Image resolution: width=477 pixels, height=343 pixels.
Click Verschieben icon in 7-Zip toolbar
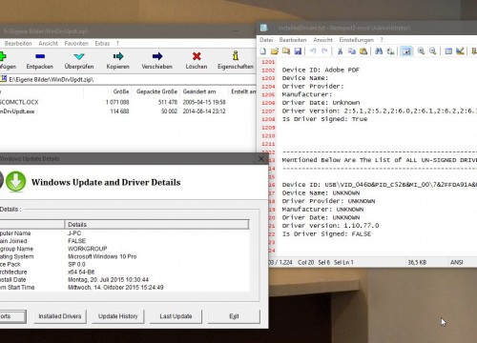click(157, 56)
